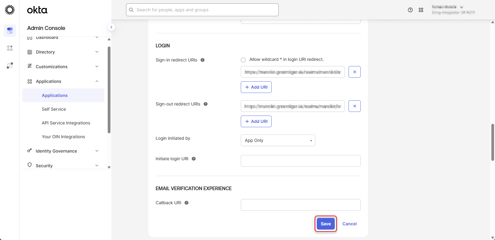Click help icon beside Callback URI

click(186, 203)
